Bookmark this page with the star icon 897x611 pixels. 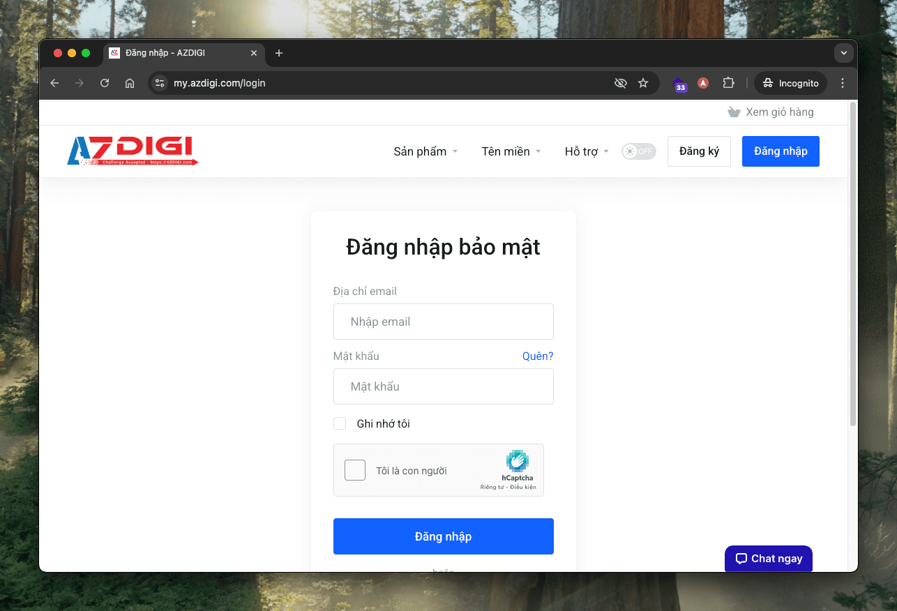coord(642,83)
